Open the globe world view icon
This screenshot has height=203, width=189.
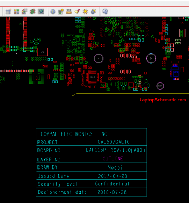pyautogui.click(x=41, y=12)
